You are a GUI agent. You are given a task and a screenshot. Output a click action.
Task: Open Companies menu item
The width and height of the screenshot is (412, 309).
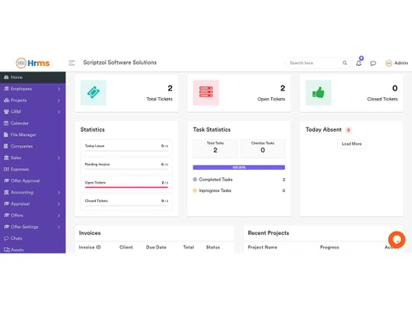[33, 146]
